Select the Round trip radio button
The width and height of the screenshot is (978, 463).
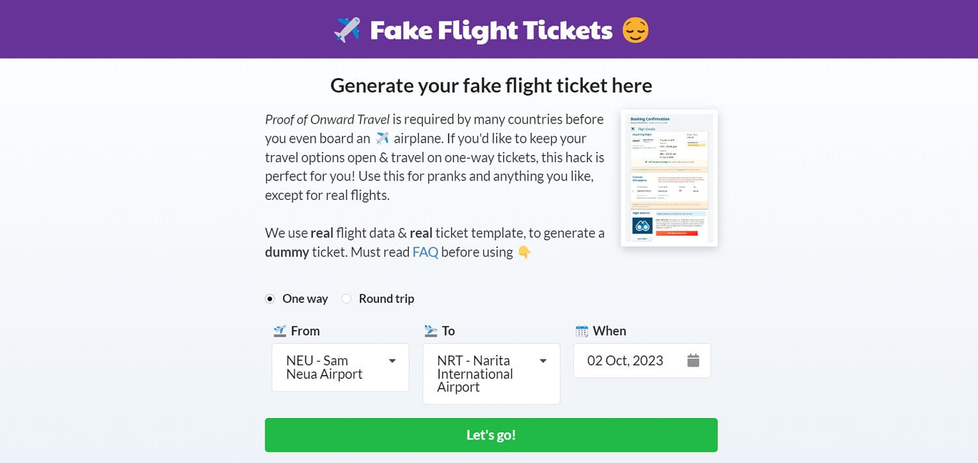tap(346, 299)
